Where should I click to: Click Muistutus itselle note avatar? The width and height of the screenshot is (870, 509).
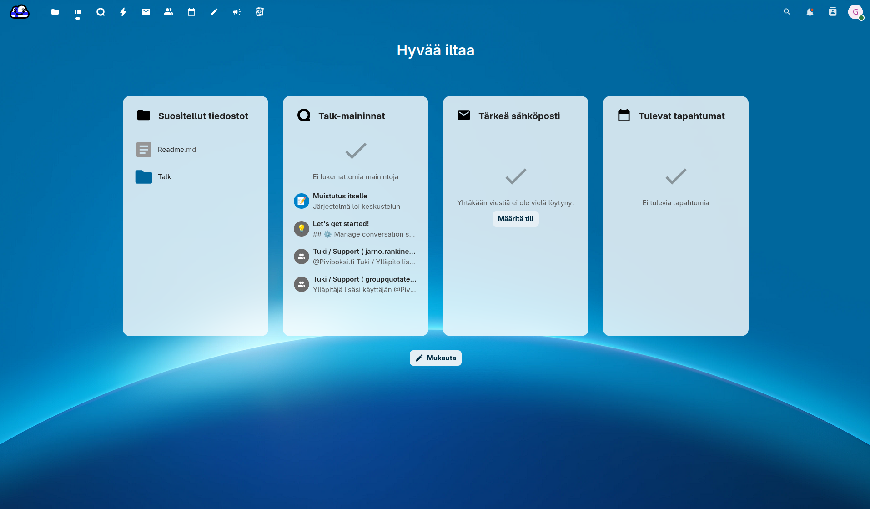tap(302, 201)
